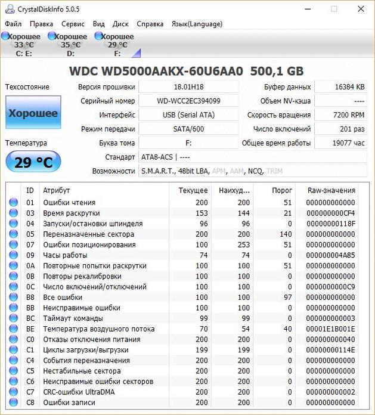Click the status orb for 01 Ошибки чтения
Viewport: 375px width, 415px height.
click(x=14, y=202)
